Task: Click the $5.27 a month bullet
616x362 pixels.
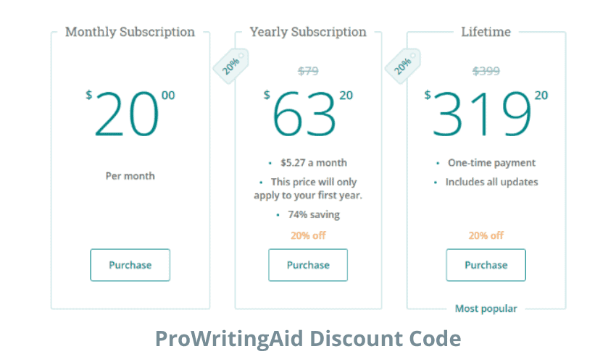Action: click(x=314, y=163)
